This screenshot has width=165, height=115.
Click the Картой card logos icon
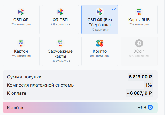point(21,43)
